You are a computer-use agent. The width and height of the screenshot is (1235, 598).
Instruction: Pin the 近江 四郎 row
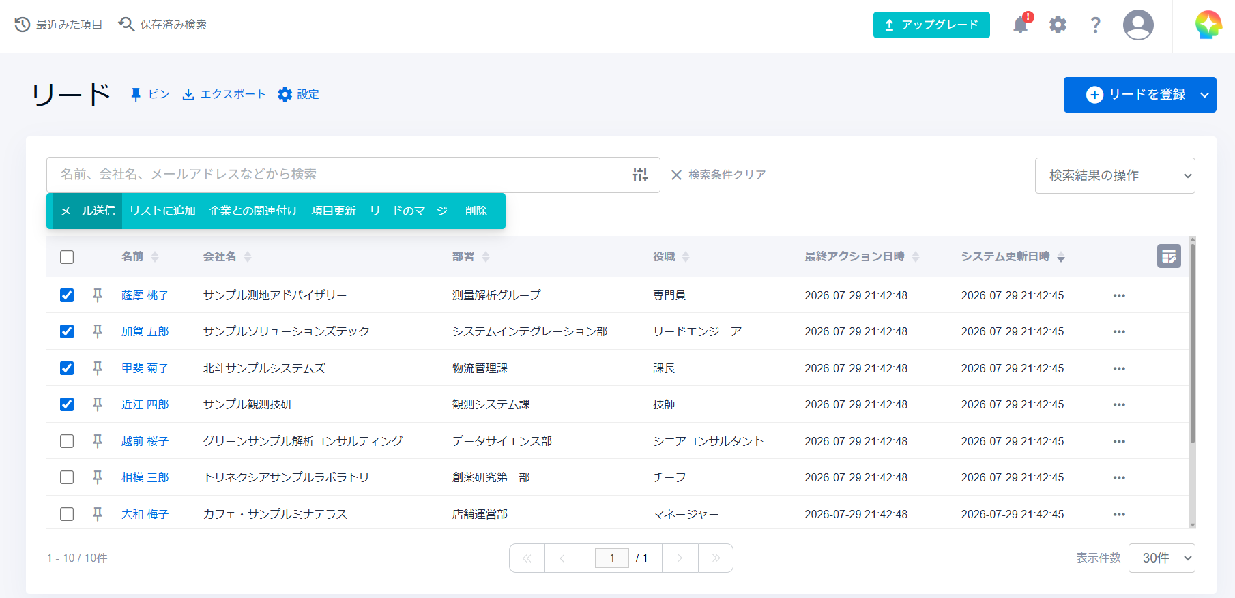click(x=98, y=404)
